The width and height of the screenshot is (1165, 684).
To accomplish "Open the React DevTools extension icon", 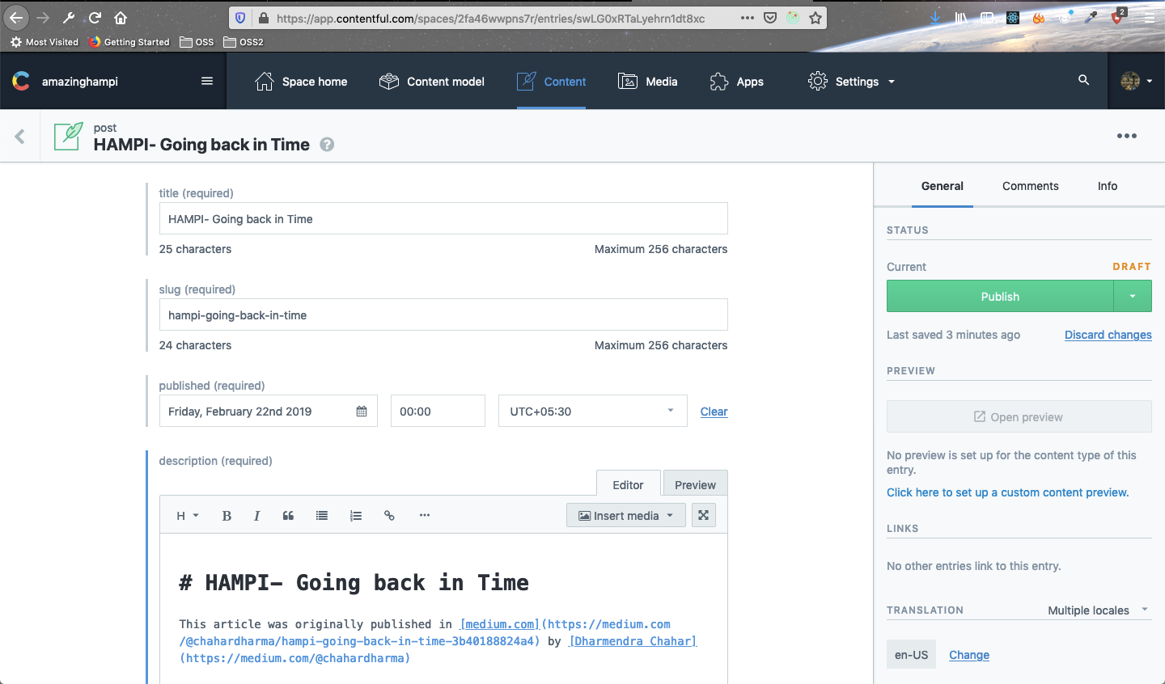I will (x=1013, y=18).
